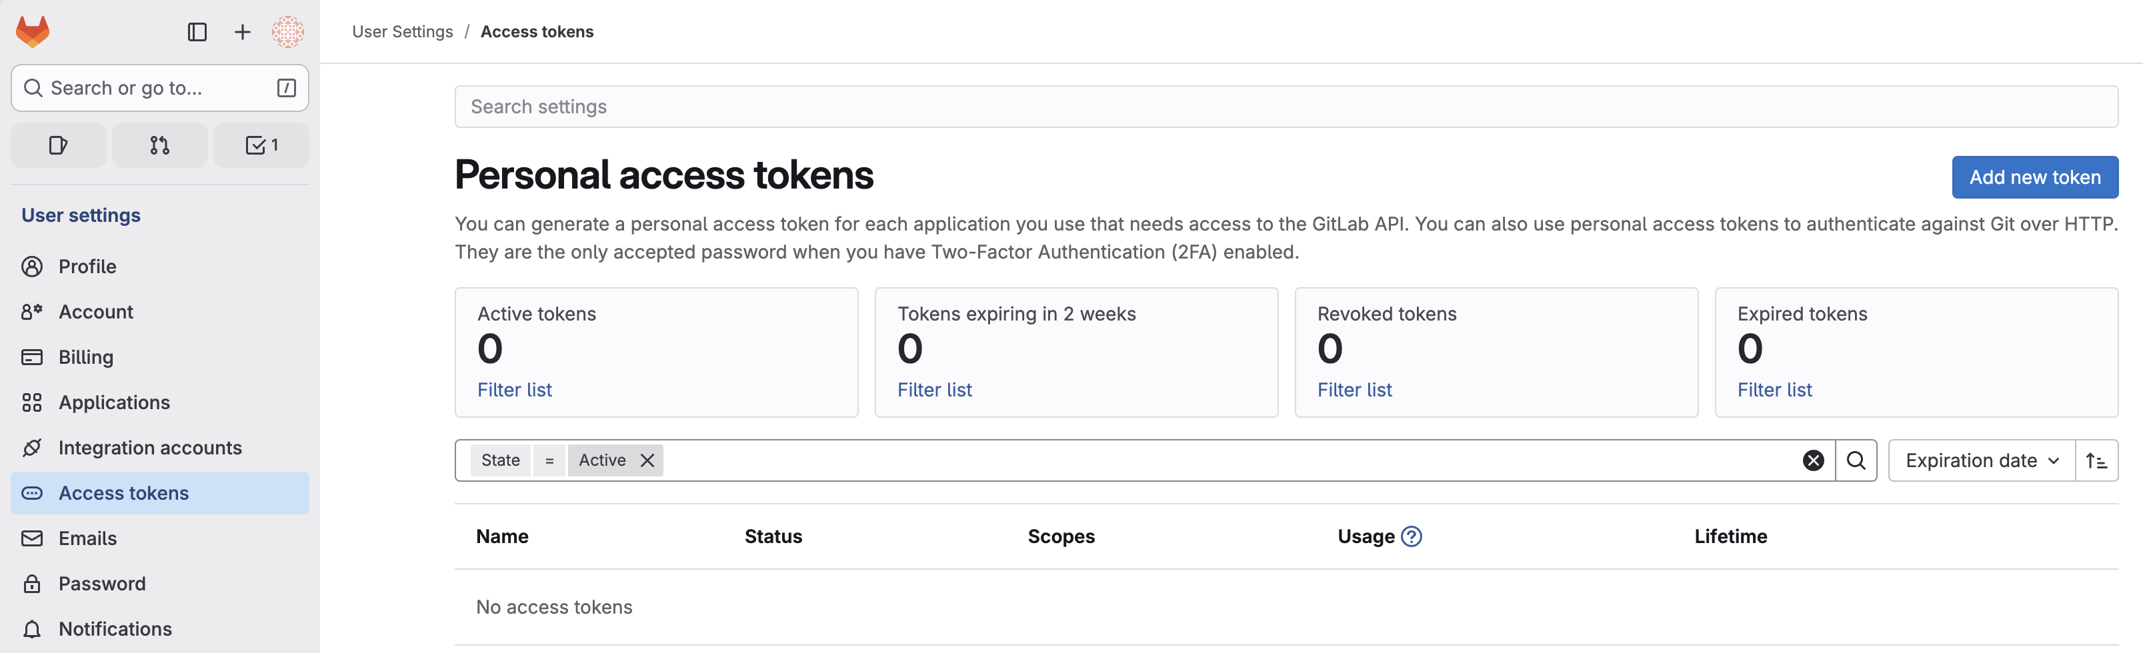Click the GitLab fox logo
Screen dimensions: 2143x653
click(33, 31)
